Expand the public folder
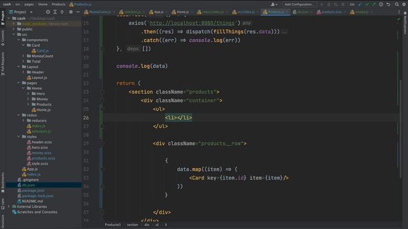This screenshot has height=229, width=408. coord(14,29)
